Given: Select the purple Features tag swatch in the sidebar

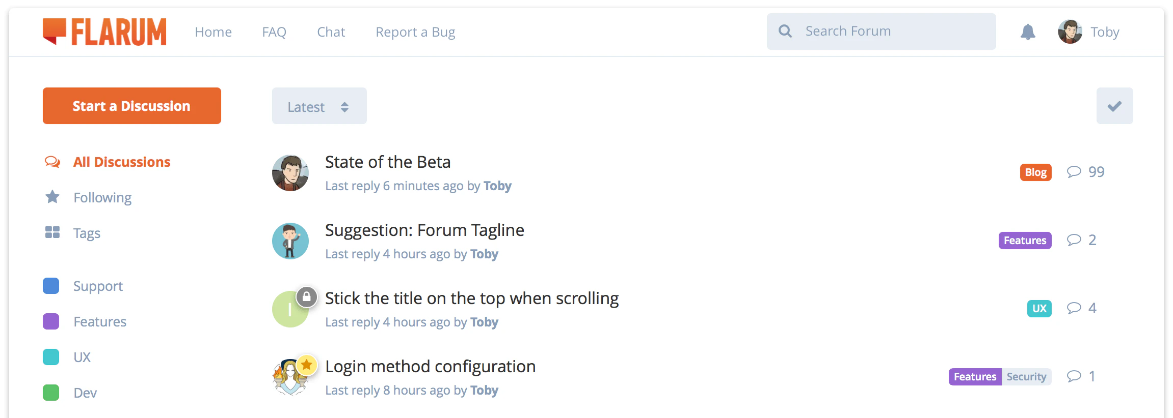Looking at the screenshot, I should (51, 321).
